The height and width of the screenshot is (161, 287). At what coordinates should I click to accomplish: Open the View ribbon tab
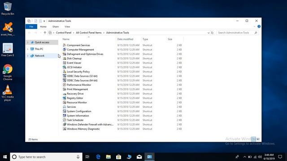coord(67,27)
